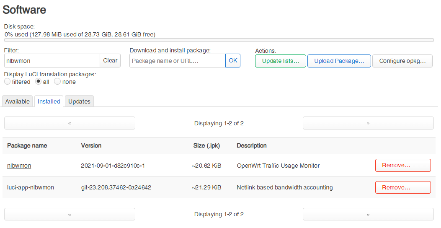Viewport: 441px width, 228px height.
Task: Confirm package install with OK button
Action: point(233,60)
